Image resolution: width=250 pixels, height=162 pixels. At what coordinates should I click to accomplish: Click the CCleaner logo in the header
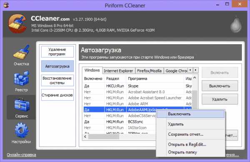pos(17,24)
